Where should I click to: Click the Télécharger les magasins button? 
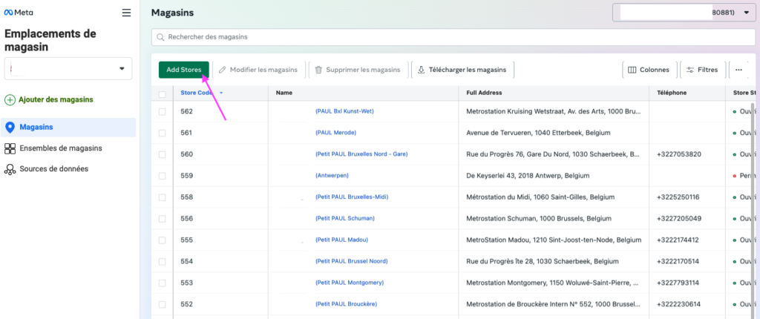tap(462, 70)
